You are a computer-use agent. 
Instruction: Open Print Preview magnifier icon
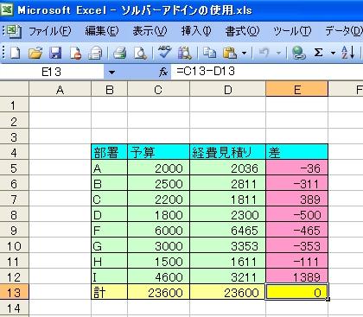tap(140, 54)
